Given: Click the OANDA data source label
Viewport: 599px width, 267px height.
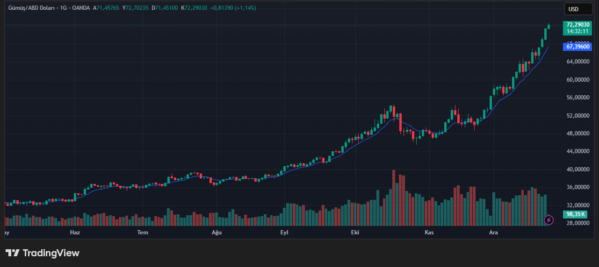Looking at the screenshot, I should 81,8.
